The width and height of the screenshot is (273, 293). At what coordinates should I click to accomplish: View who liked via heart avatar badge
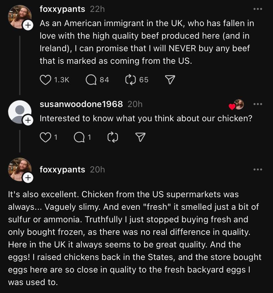(x=236, y=105)
